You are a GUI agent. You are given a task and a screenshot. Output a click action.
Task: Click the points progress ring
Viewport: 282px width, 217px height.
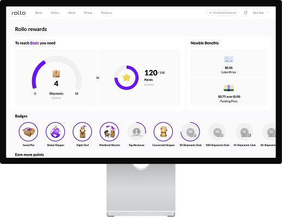click(127, 78)
